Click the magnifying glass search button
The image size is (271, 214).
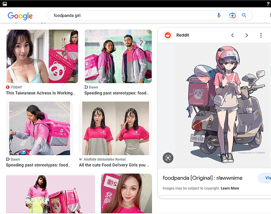tap(244, 15)
